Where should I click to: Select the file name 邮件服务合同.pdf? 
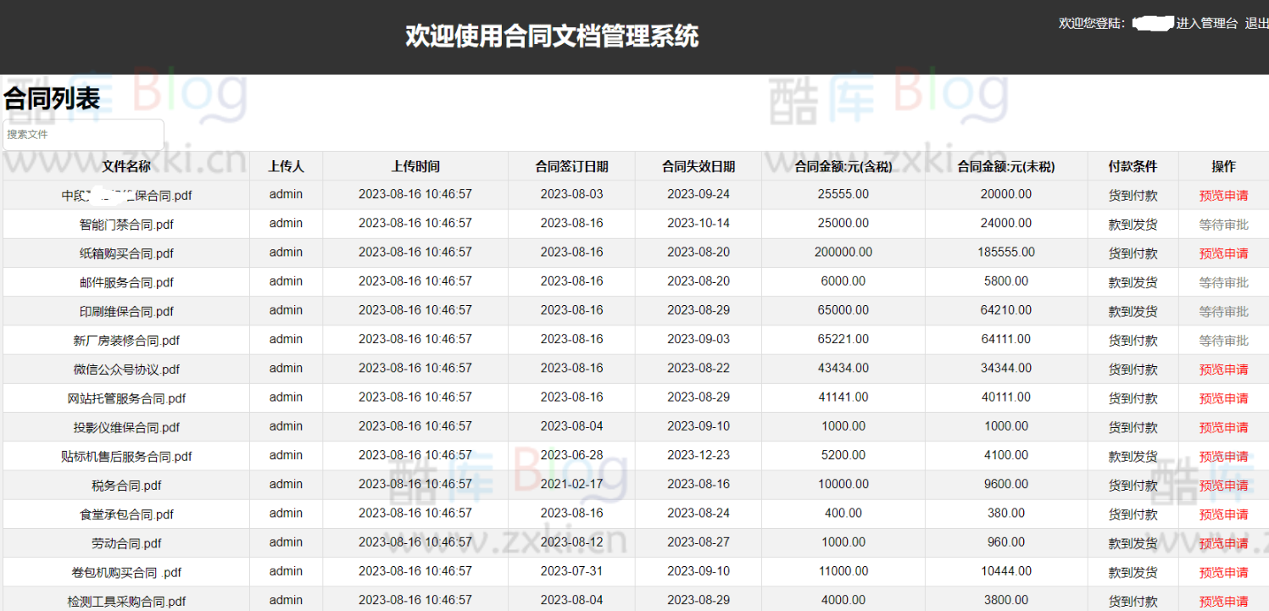click(x=125, y=281)
